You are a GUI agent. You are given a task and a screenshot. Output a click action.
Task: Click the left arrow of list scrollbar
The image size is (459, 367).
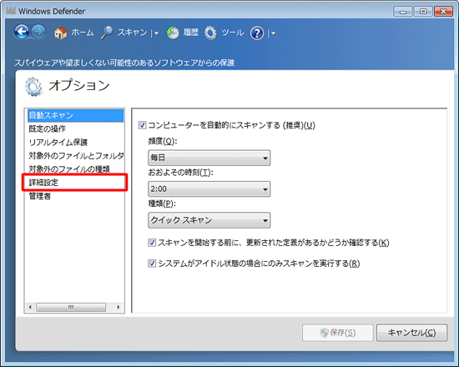coord(30,307)
